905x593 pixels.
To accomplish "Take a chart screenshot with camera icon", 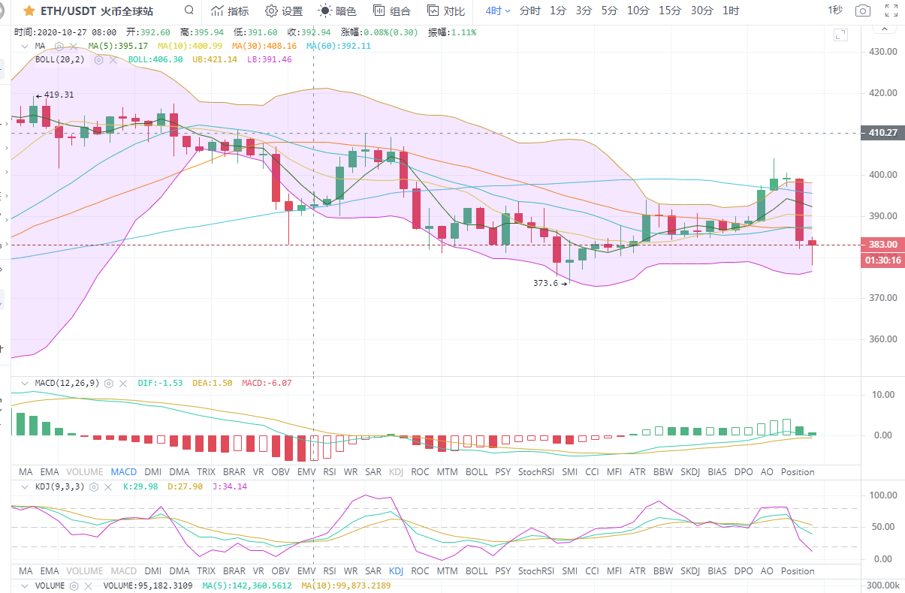I will tap(864, 11).
